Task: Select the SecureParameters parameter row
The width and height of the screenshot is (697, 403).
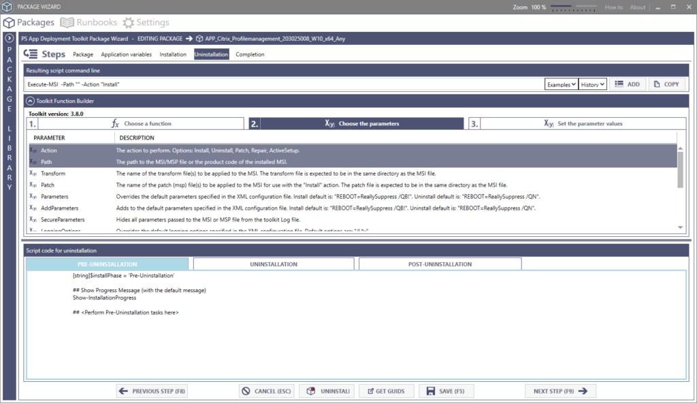Action: 204,219
